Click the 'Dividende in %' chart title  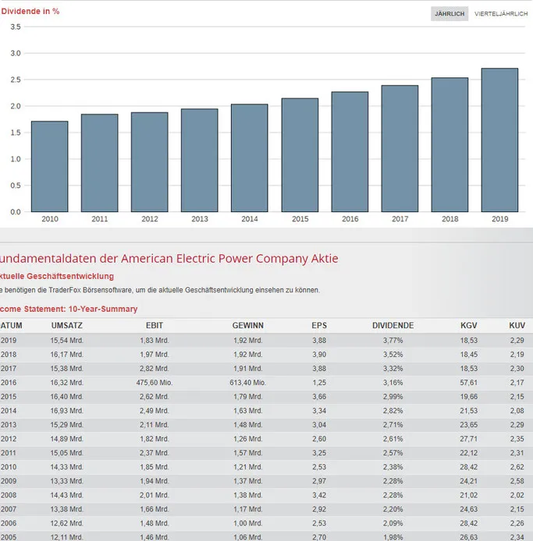click(30, 12)
